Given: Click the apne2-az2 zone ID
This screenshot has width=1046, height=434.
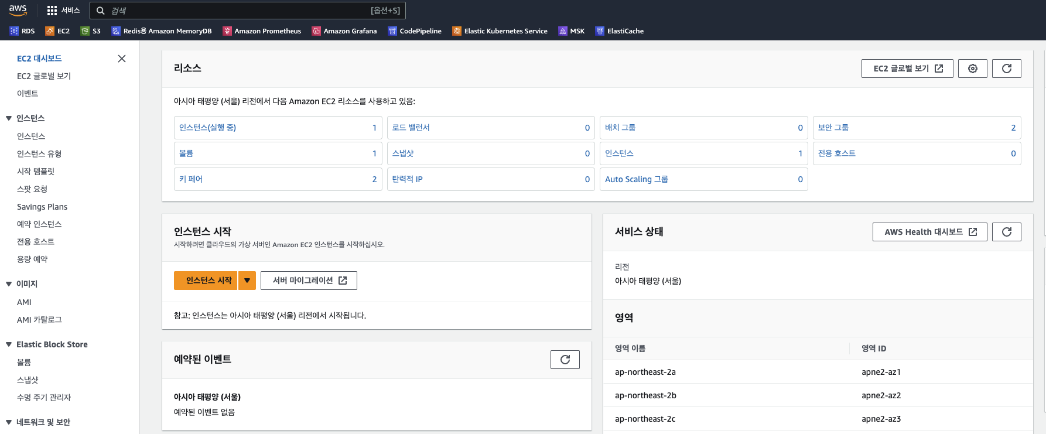Looking at the screenshot, I should 881,395.
